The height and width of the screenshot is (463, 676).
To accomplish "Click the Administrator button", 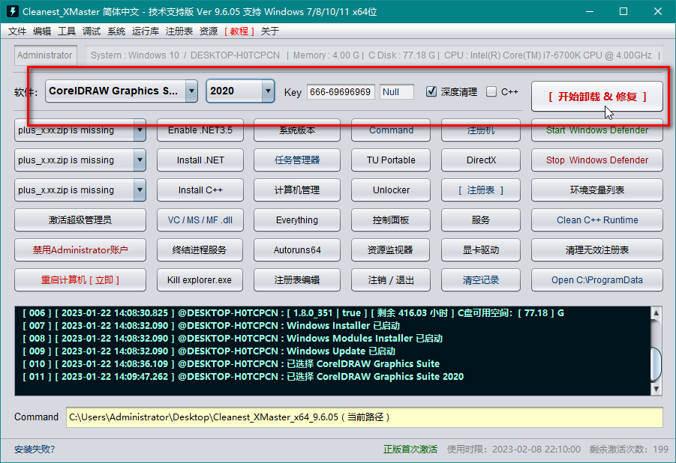I will (x=45, y=55).
